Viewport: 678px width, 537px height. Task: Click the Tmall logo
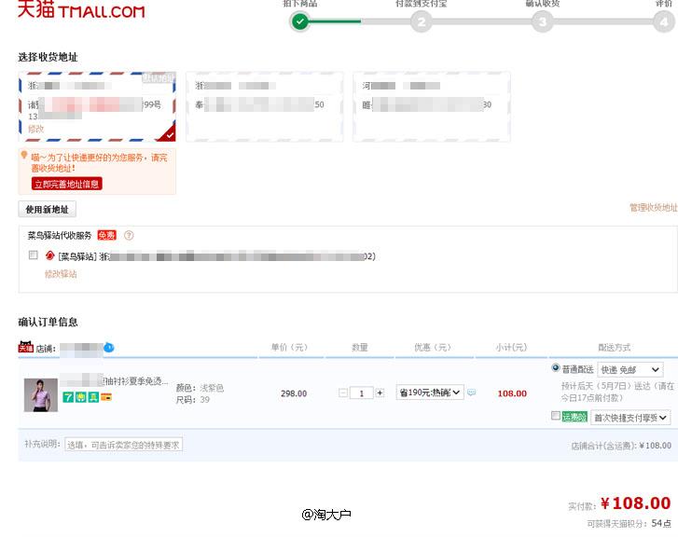(81, 9)
